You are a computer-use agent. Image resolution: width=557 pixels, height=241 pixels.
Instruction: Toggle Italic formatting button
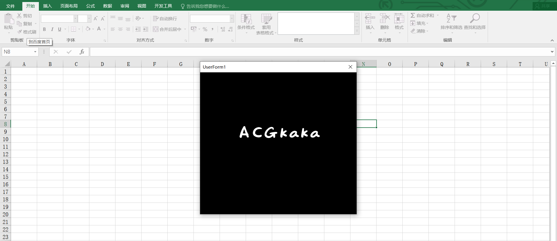pos(52,29)
